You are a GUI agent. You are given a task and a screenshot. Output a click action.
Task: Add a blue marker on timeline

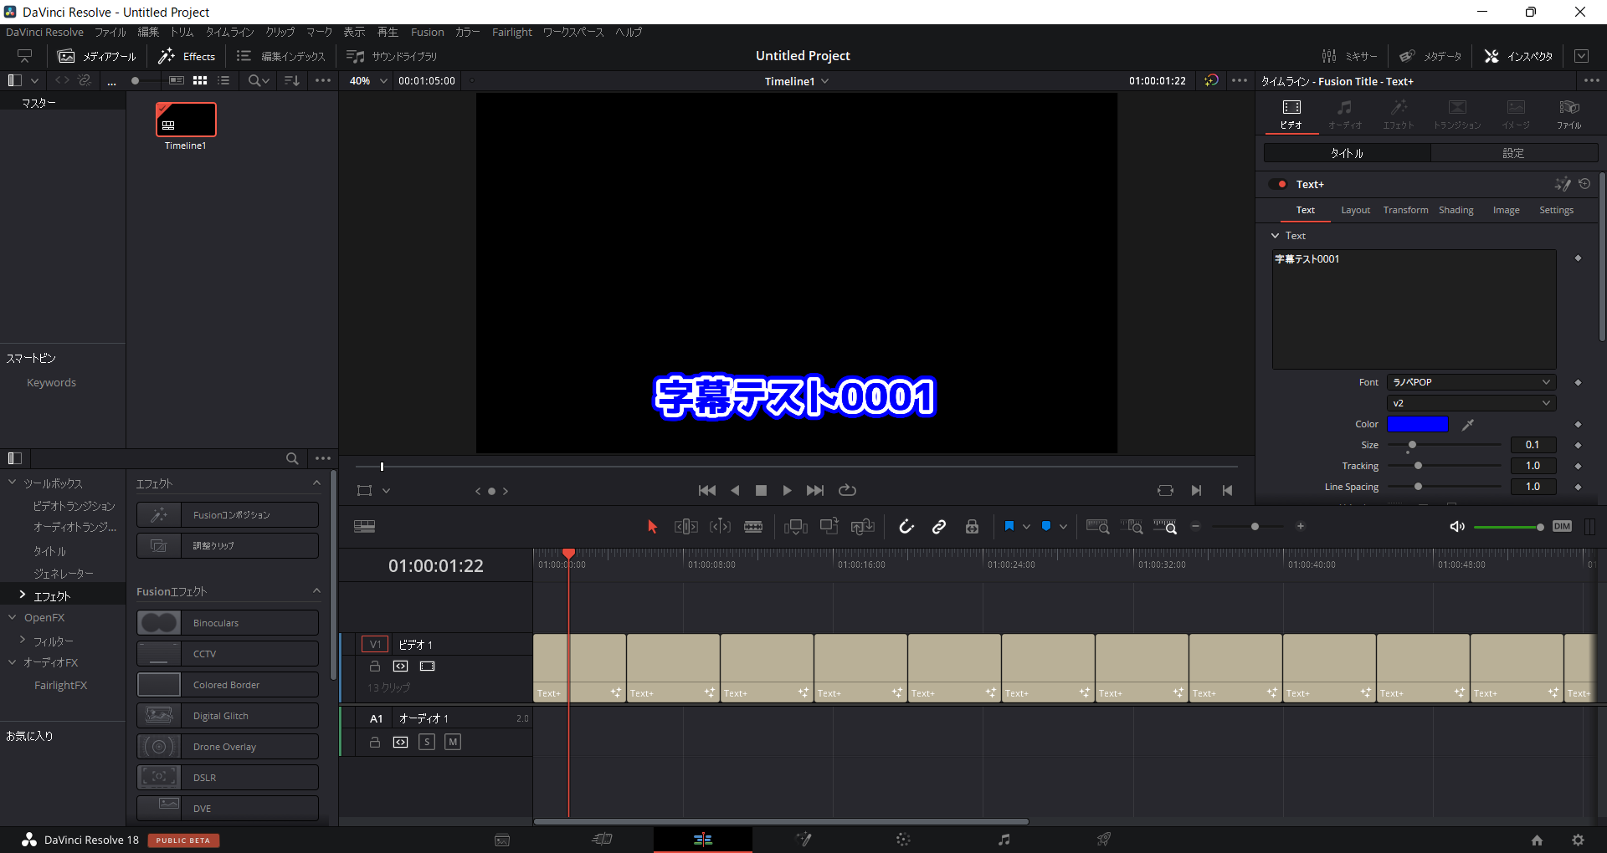pos(1046,526)
